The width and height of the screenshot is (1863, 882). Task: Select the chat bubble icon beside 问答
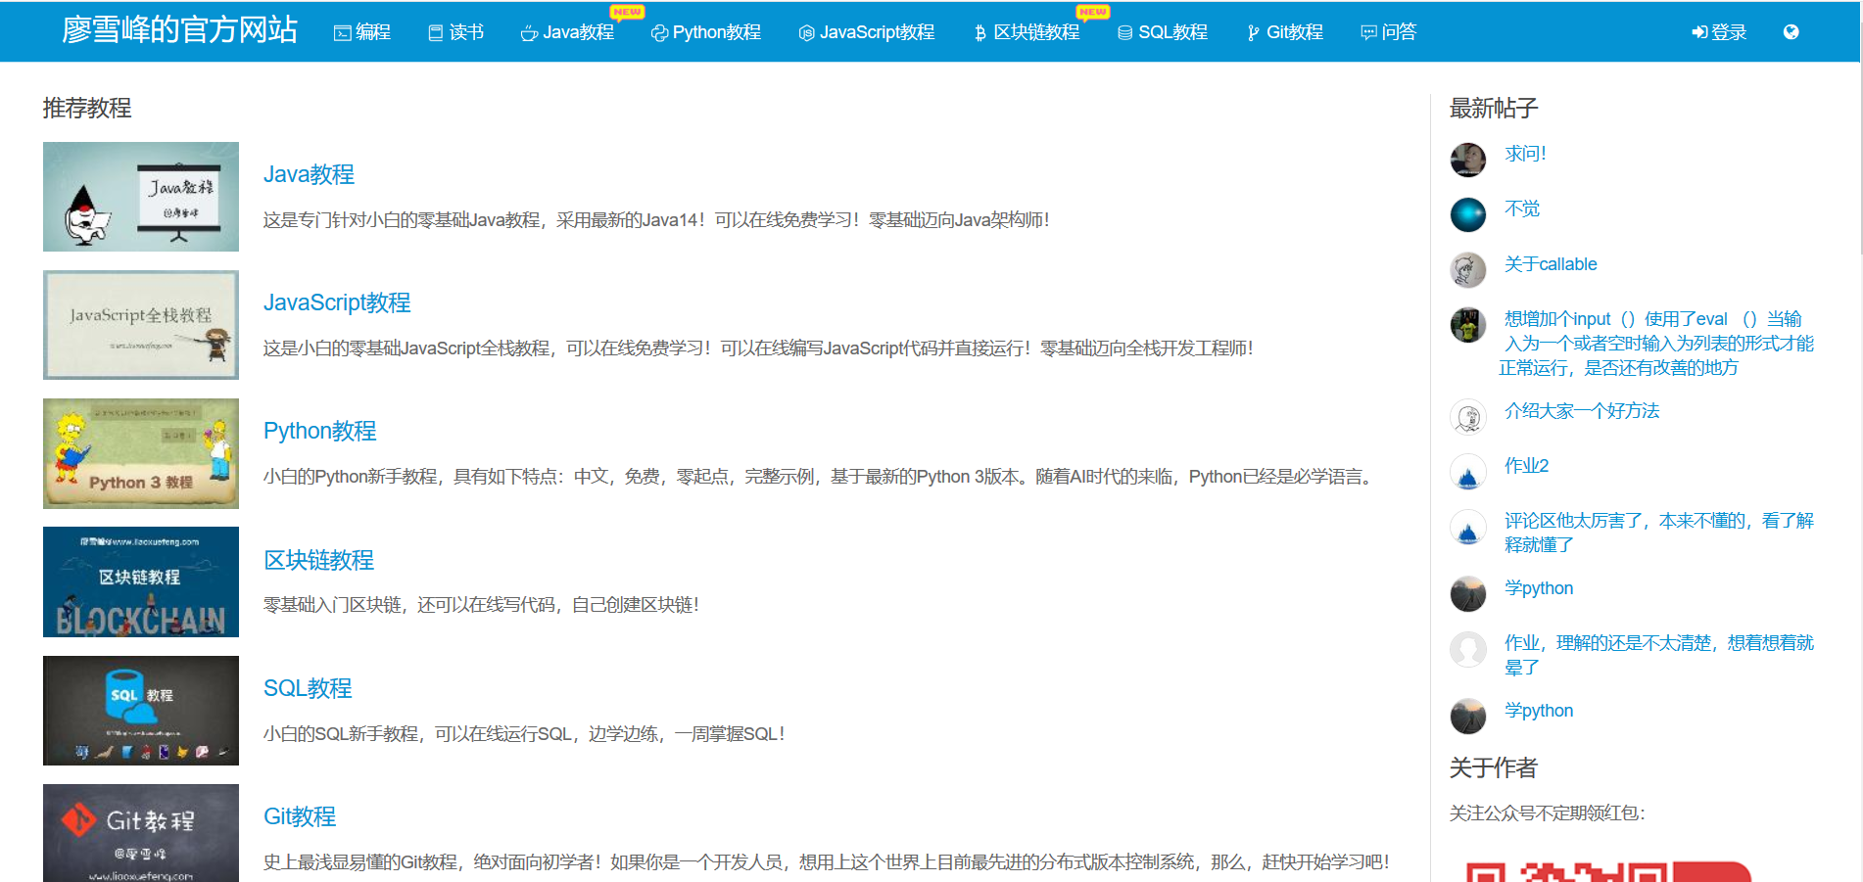(x=1367, y=32)
